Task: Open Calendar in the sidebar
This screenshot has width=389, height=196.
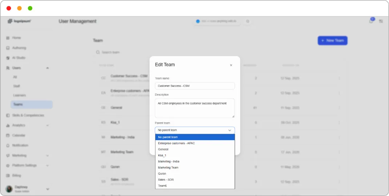Action: point(19,135)
